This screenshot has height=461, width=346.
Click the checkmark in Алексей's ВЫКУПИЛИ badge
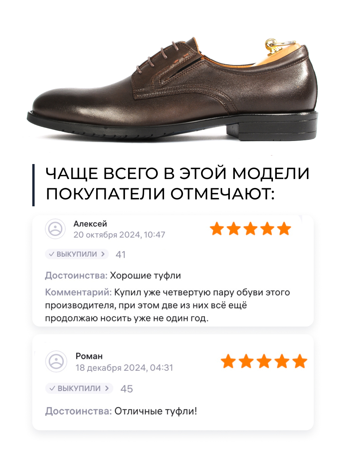52,254
